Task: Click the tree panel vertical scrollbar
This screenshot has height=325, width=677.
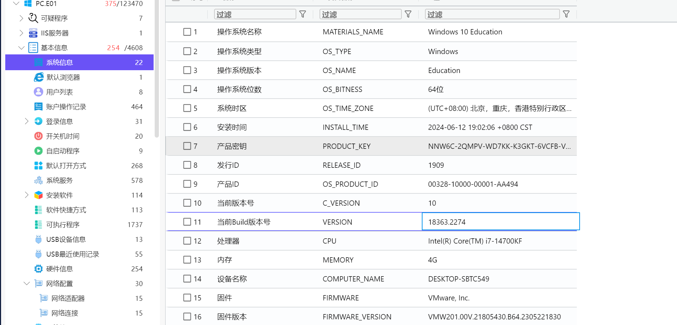Action: pos(157,68)
